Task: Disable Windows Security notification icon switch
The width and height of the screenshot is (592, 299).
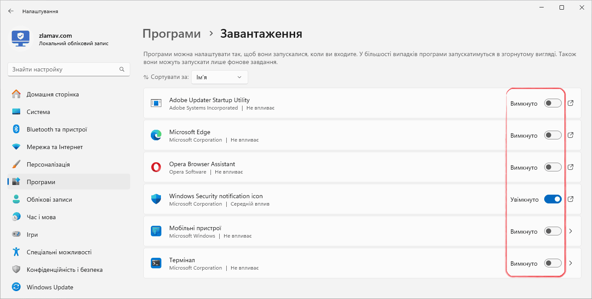Action: pos(553,199)
